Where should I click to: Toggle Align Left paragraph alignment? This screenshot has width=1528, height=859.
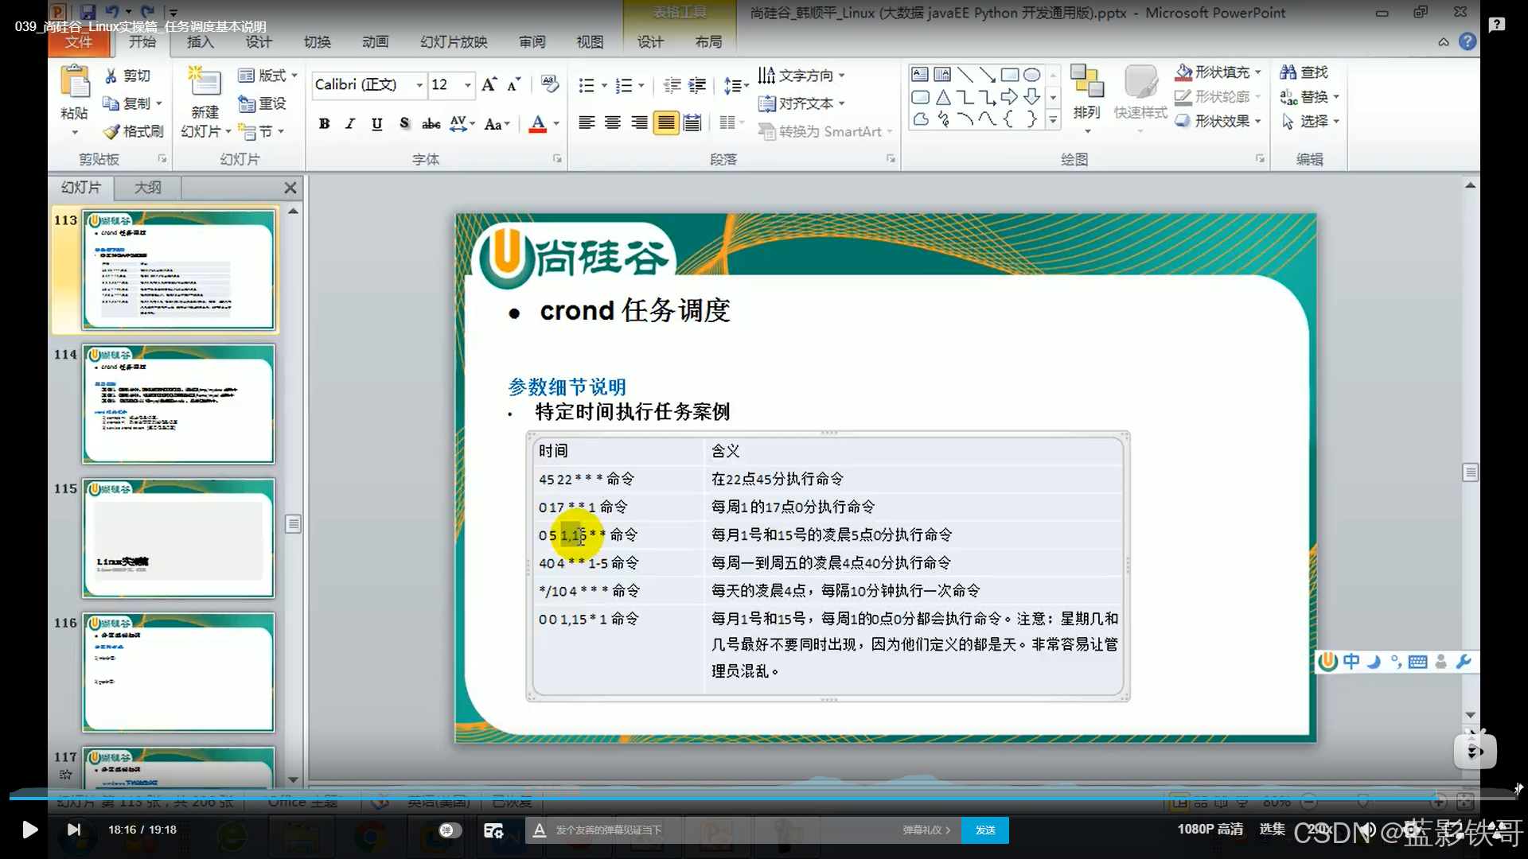pyautogui.click(x=587, y=122)
